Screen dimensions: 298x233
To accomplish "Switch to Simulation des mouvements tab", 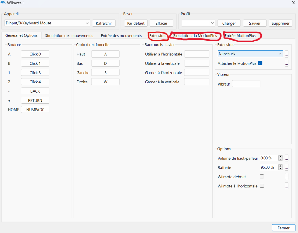I will [x=69, y=36].
